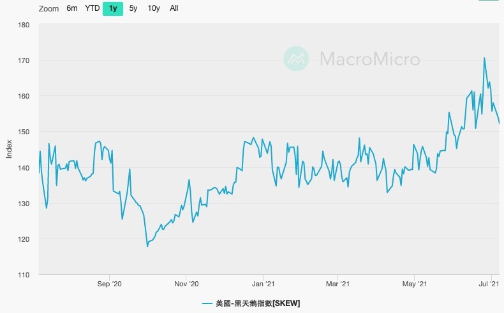
Task: Click the Index y-axis title
Action: pos(10,150)
